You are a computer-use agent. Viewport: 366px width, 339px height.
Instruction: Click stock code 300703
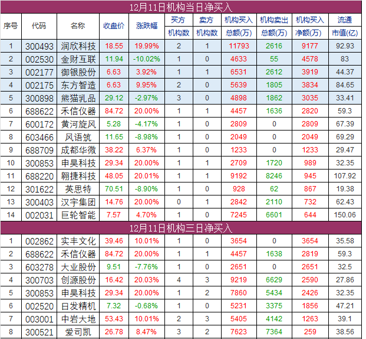[39, 281]
